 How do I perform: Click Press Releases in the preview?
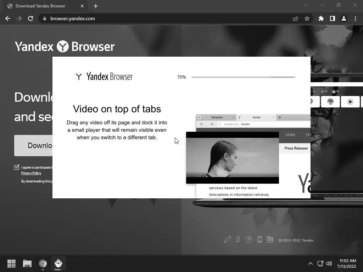point(296,148)
